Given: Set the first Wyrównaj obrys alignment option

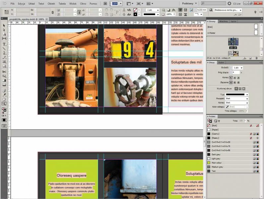Looking at the screenshot, I should [x=236, y=89].
